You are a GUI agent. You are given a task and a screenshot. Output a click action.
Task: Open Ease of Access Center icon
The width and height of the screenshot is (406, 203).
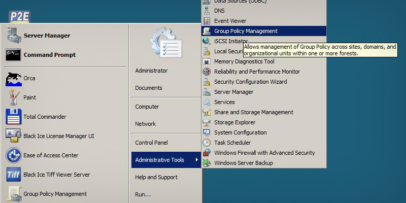click(x=13, y=155)
